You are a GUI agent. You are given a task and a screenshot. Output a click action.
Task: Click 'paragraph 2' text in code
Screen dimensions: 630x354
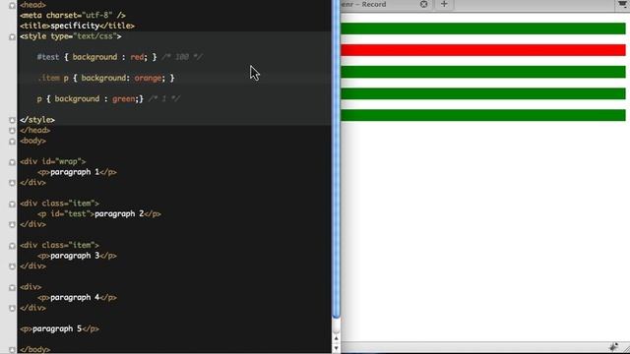(x=119, y=213)
